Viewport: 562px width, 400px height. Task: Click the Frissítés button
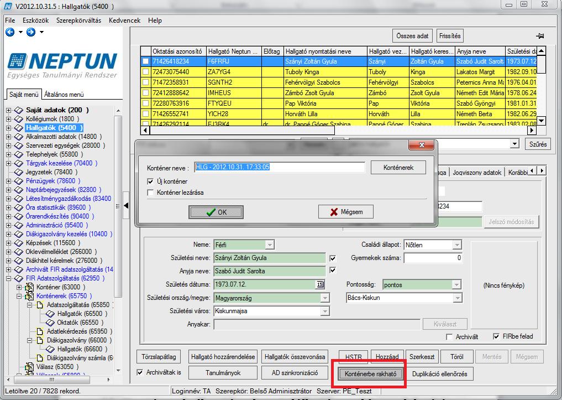tap(450, 36)
